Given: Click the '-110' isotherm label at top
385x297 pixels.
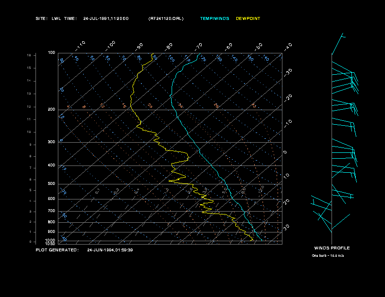Looking at the screenshot, I should tap(80, 46).
